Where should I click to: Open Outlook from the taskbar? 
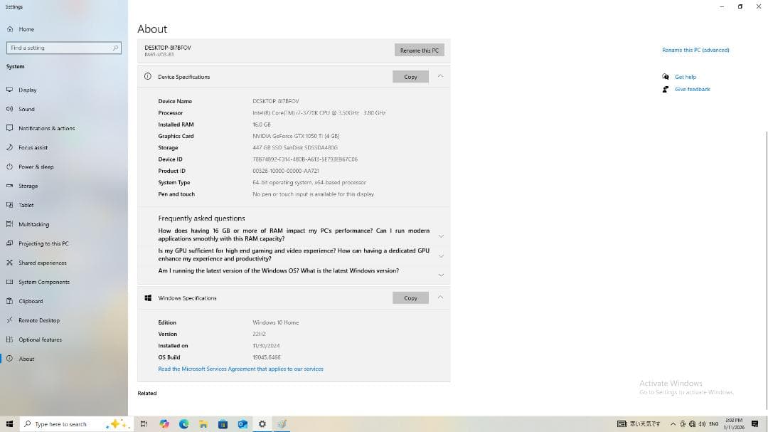[x=242, y=424]
